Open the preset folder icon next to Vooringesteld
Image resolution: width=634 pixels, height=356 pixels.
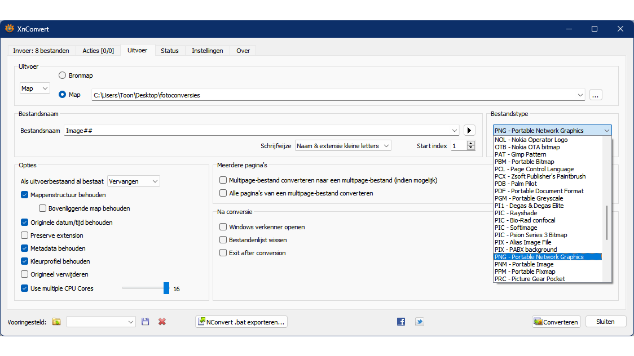[x=56, y=322]
